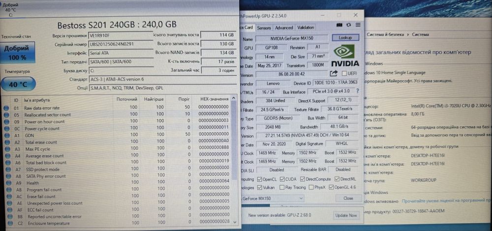Toggle the Vulkan checkbox
This screenshot has height=231, width=492.
[x=259, y=187]
